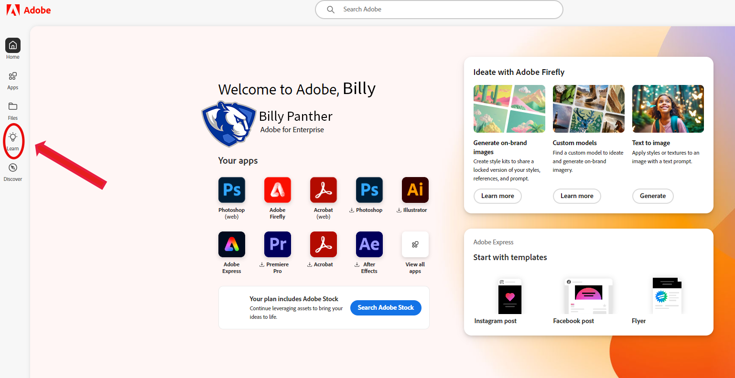The width and height of the screenshot is (735, 378).
Task: Open Discover compass in the sidebar
Action: click(13, 168)
